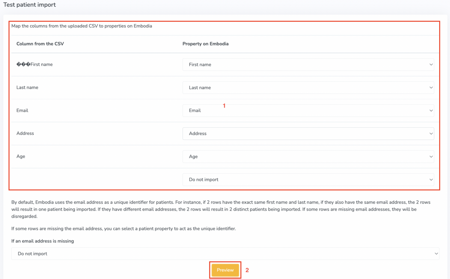Click the 'If an email address is missing' label

[x=42, y=241]
